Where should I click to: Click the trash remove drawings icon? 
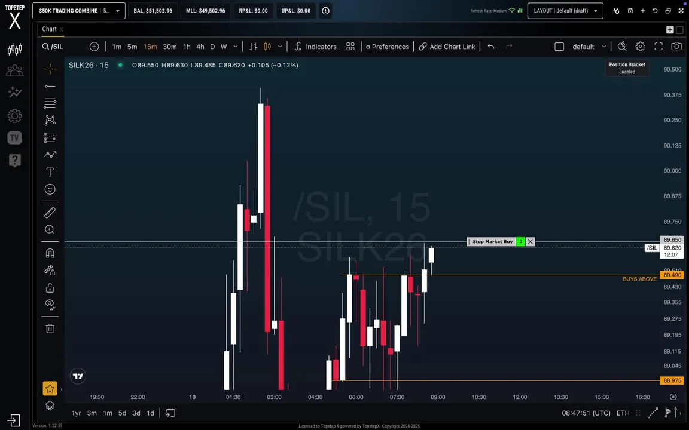(50, 328)
